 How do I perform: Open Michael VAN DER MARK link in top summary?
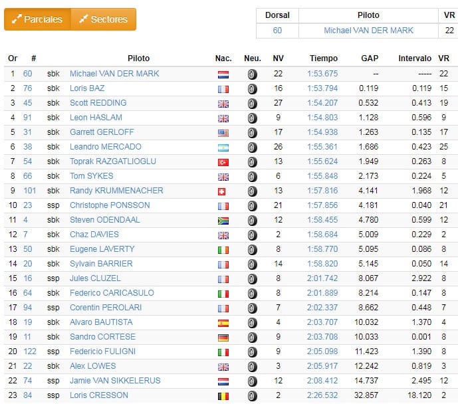pos(368,31)
